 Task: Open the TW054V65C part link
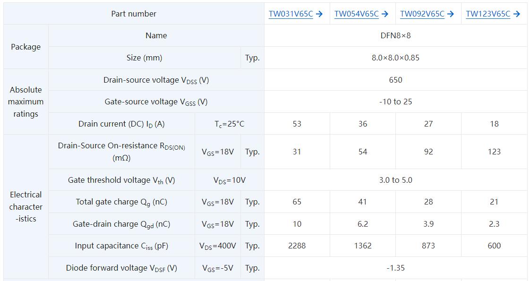356,14
